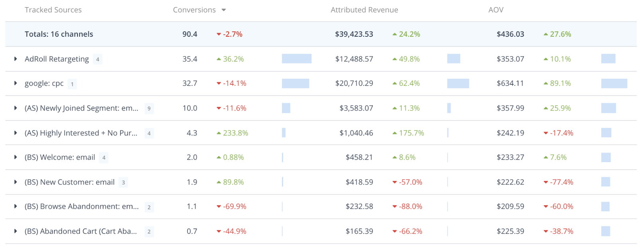Image resolution: width=638 pixels, height=245 pixels.
Task: Expand the (AS) Highly Interested row
Action: point(16,133)
